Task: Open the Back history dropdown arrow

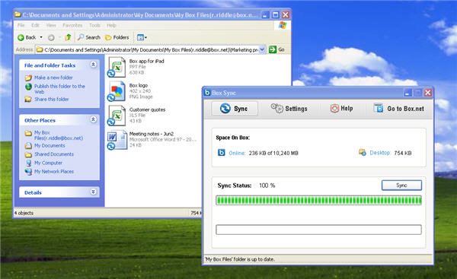Action: [x=41, y=37]
